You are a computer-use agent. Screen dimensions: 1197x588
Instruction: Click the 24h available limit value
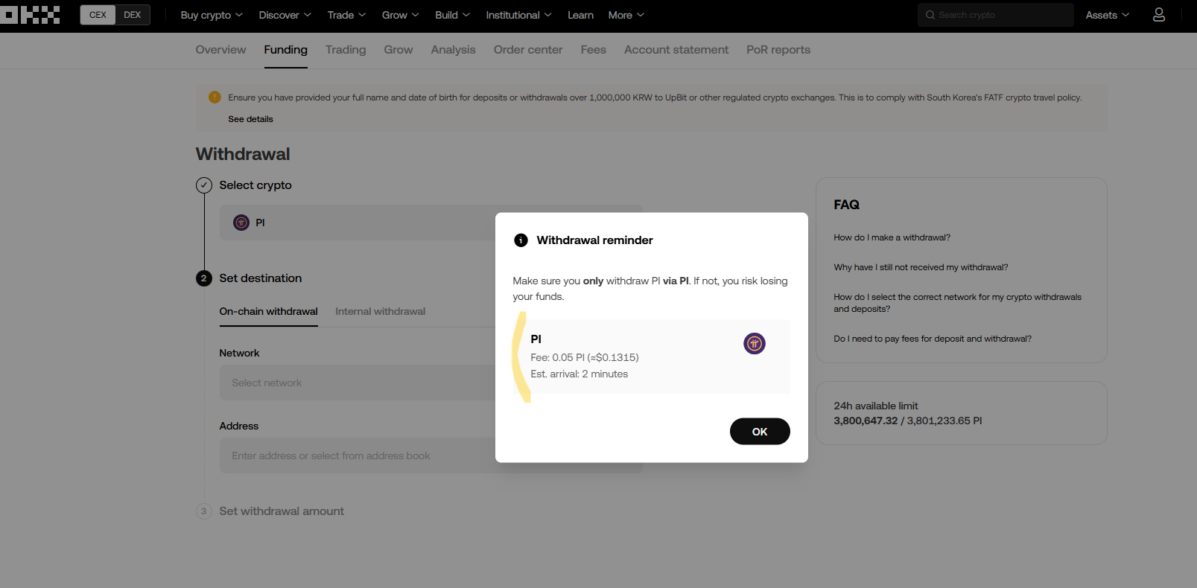click(x=907, y=421)
